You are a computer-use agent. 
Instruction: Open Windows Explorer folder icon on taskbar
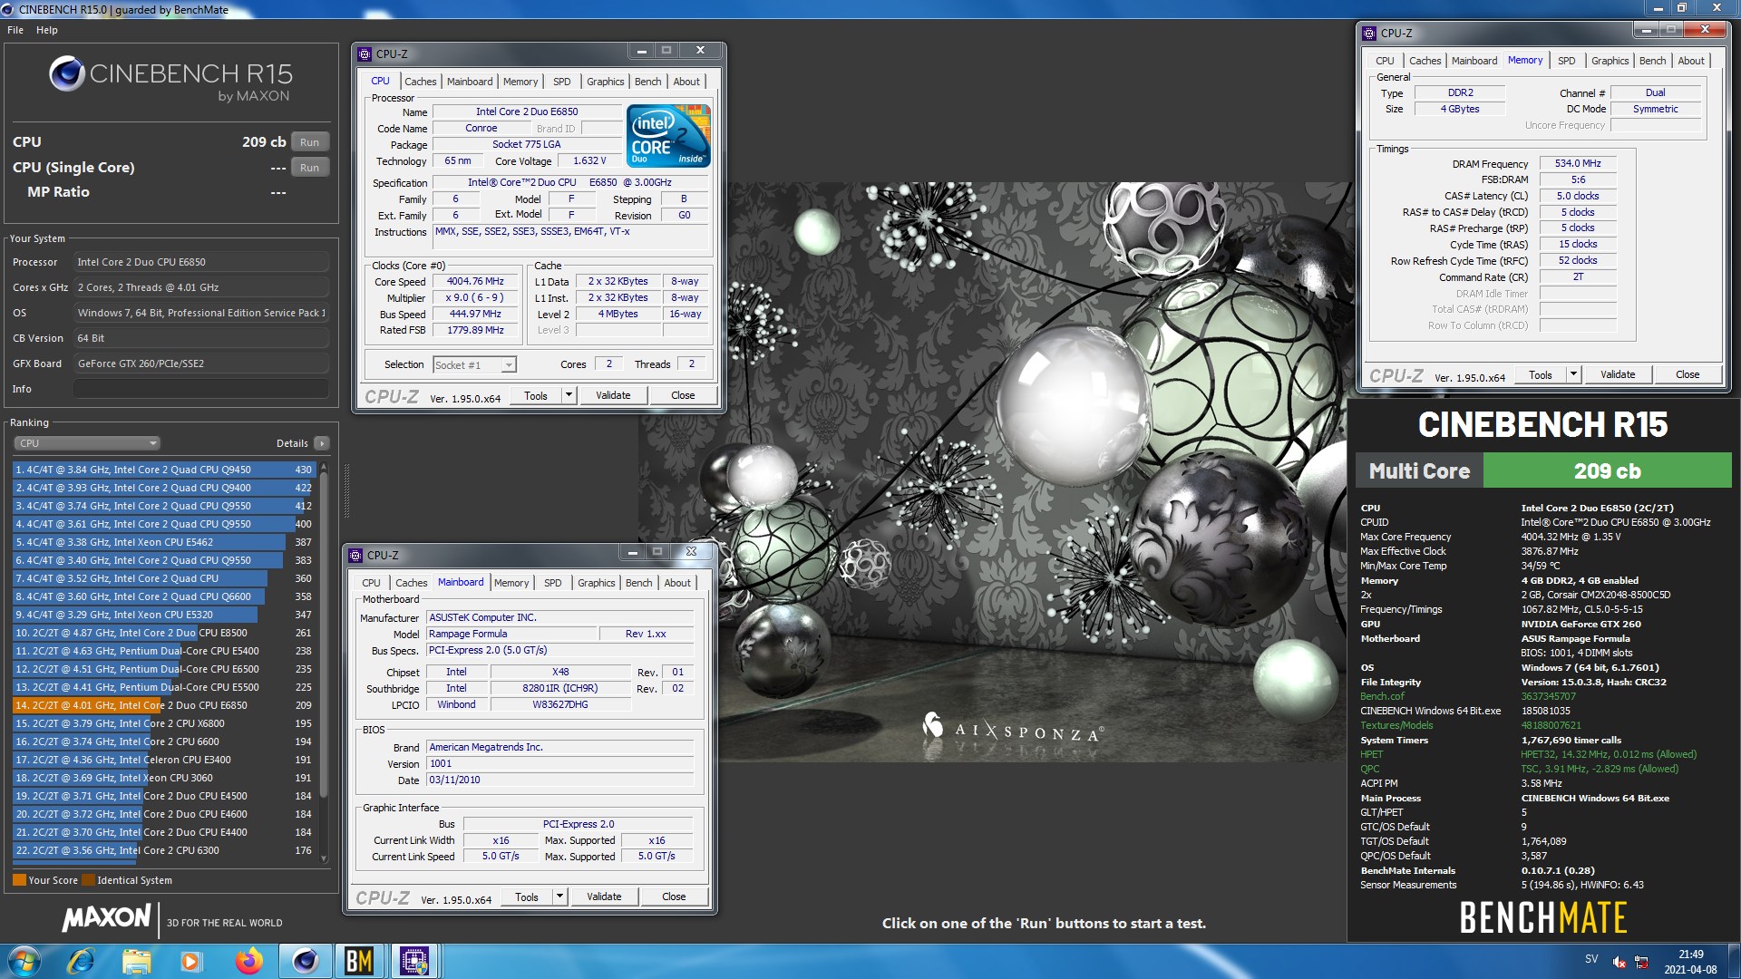(x=136, y=961)
